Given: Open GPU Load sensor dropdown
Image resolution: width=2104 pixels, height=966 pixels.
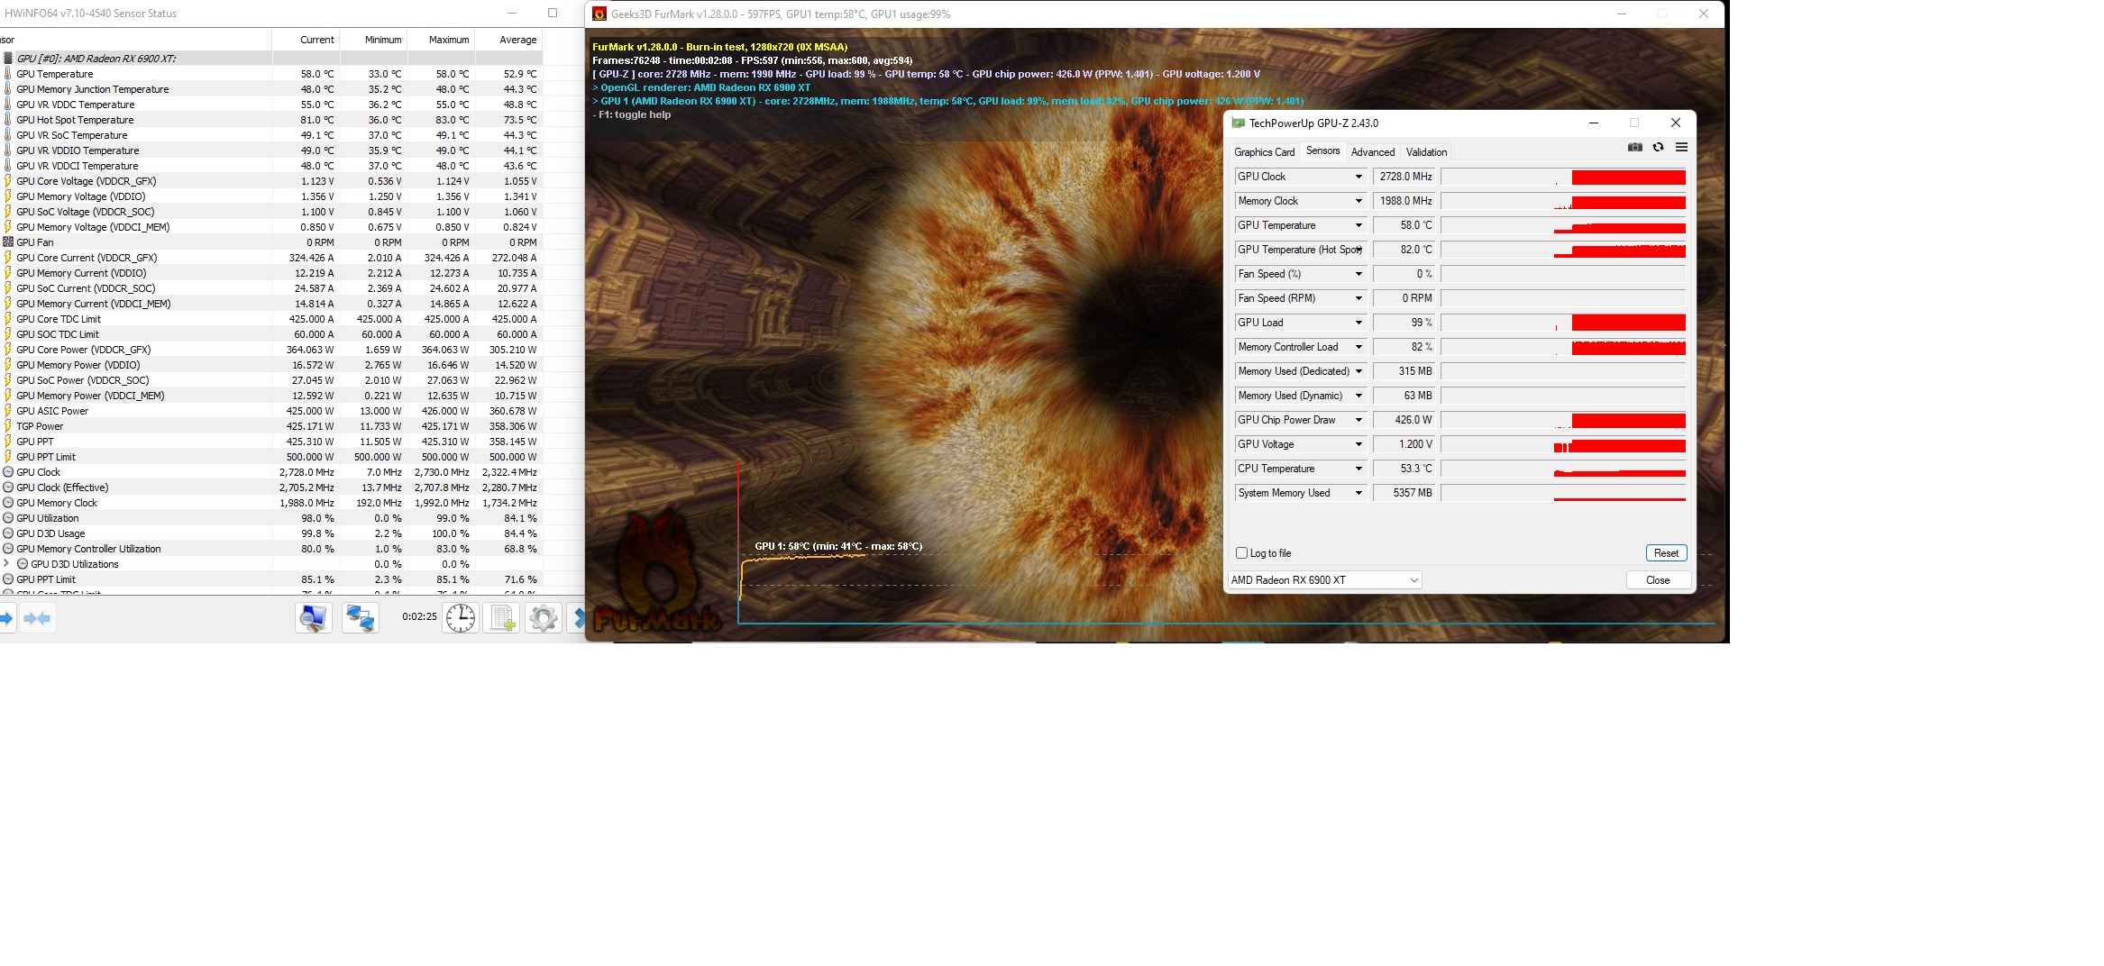Looking at the screenshot, I should pos(1358,323).
